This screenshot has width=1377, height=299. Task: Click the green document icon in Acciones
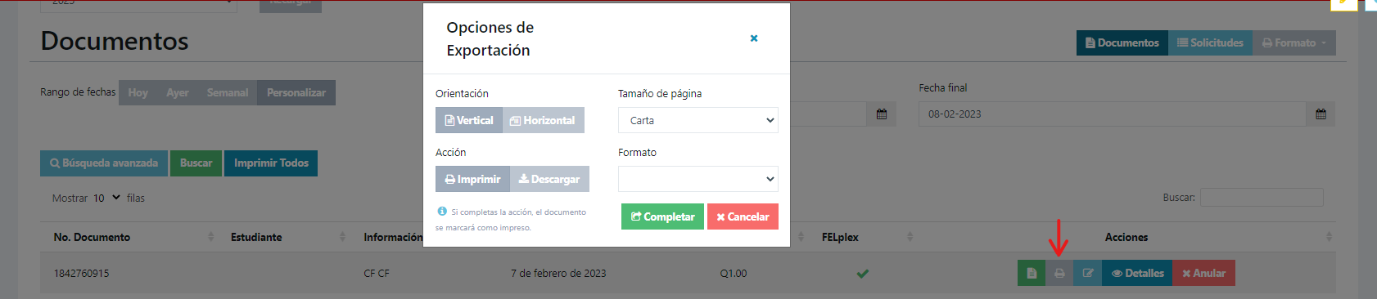click(x=1032, y=273)
